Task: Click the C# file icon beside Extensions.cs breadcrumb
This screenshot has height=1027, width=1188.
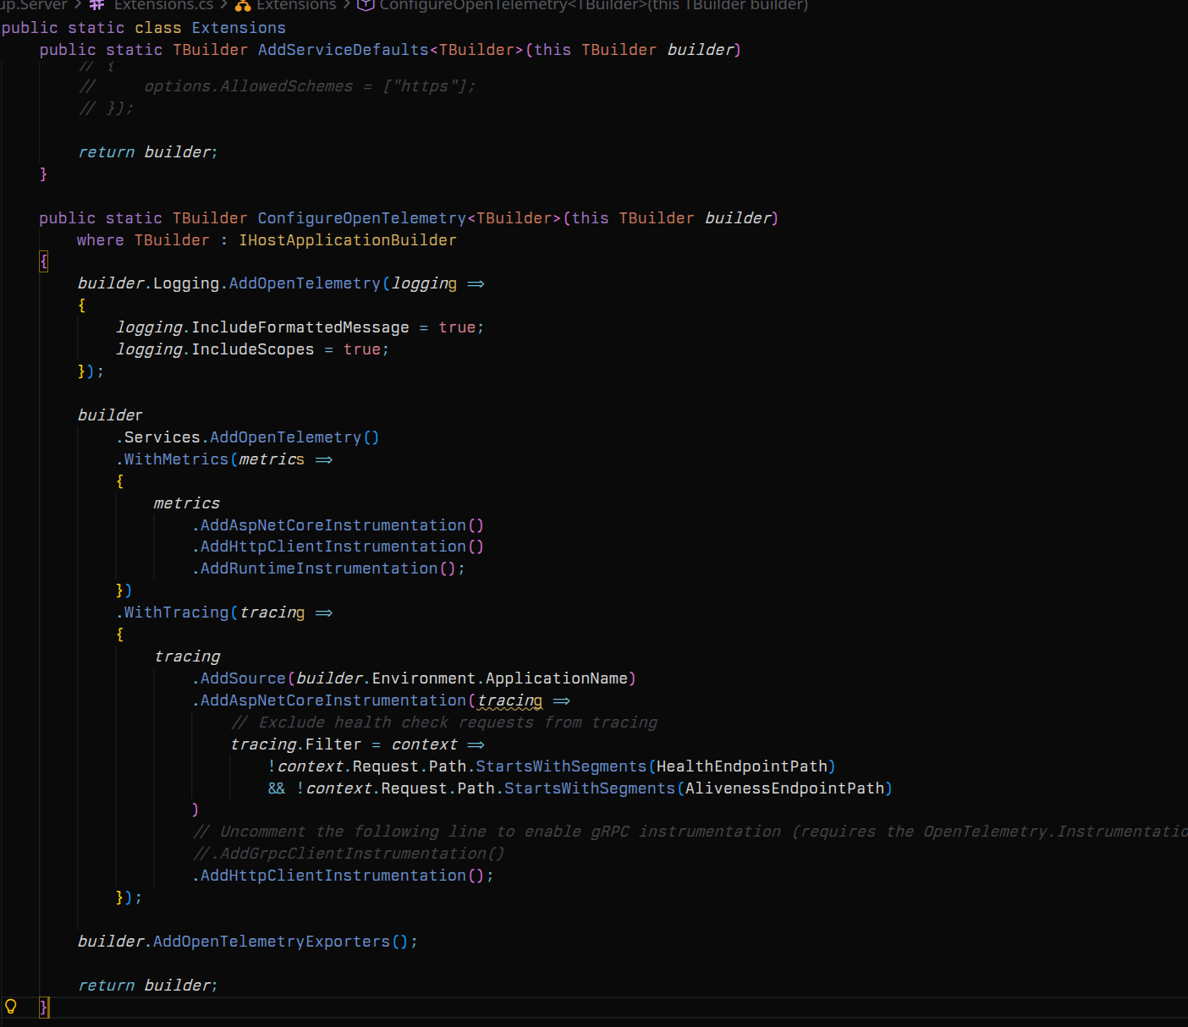Action: click(x=96, y=5)
